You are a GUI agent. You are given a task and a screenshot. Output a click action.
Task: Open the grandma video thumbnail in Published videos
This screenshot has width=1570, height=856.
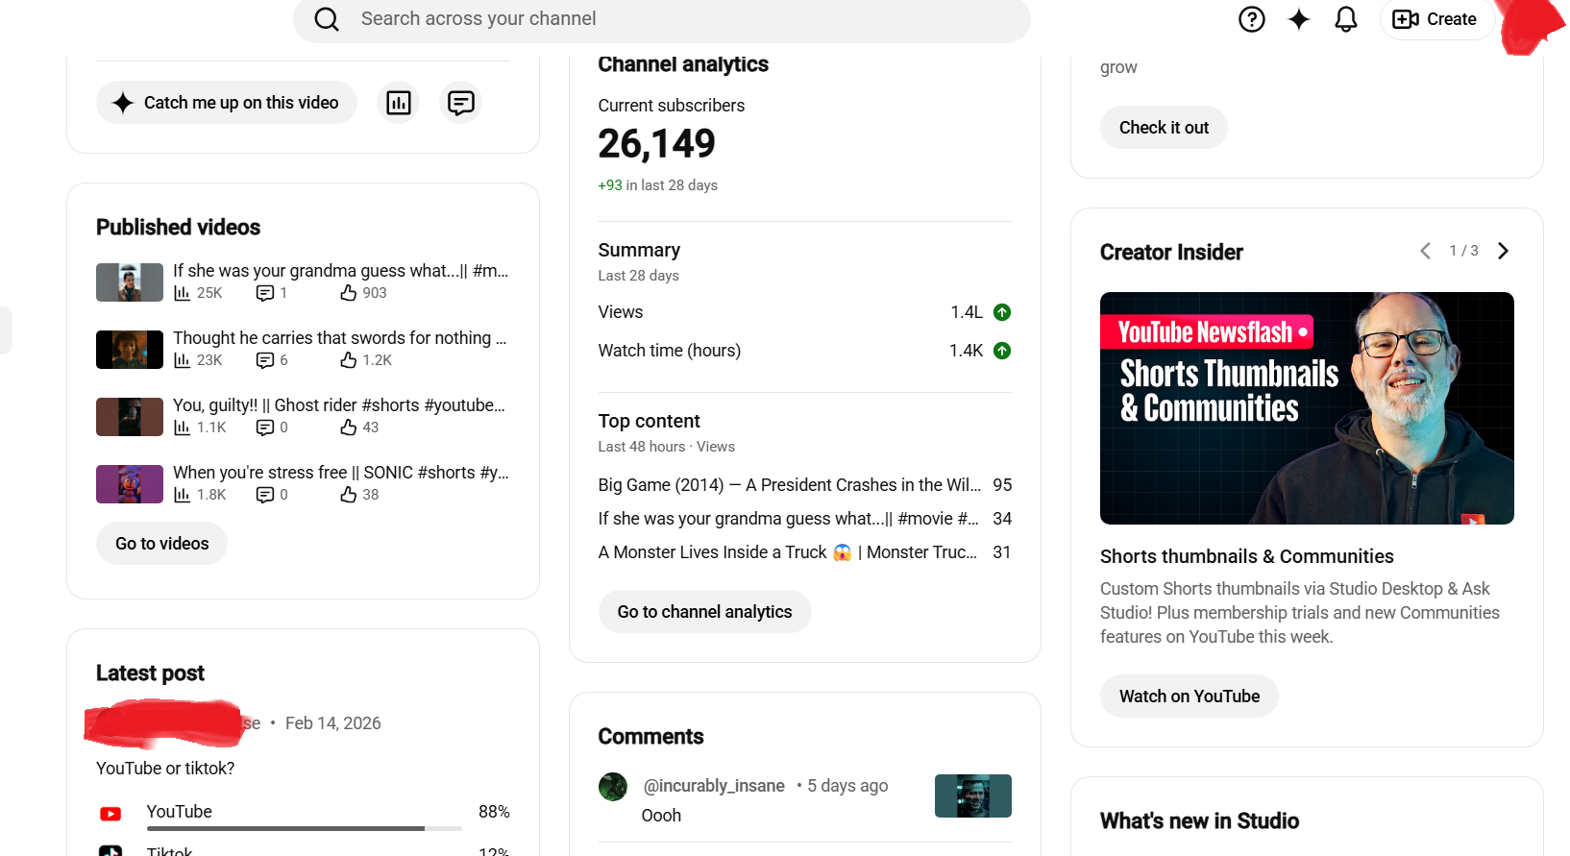(x=130, y=282)
